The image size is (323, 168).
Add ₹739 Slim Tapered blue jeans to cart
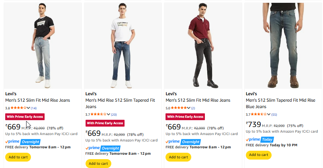point(258,155)
